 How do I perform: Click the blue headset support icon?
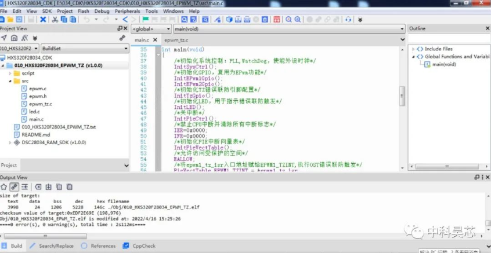click(348, 20)
